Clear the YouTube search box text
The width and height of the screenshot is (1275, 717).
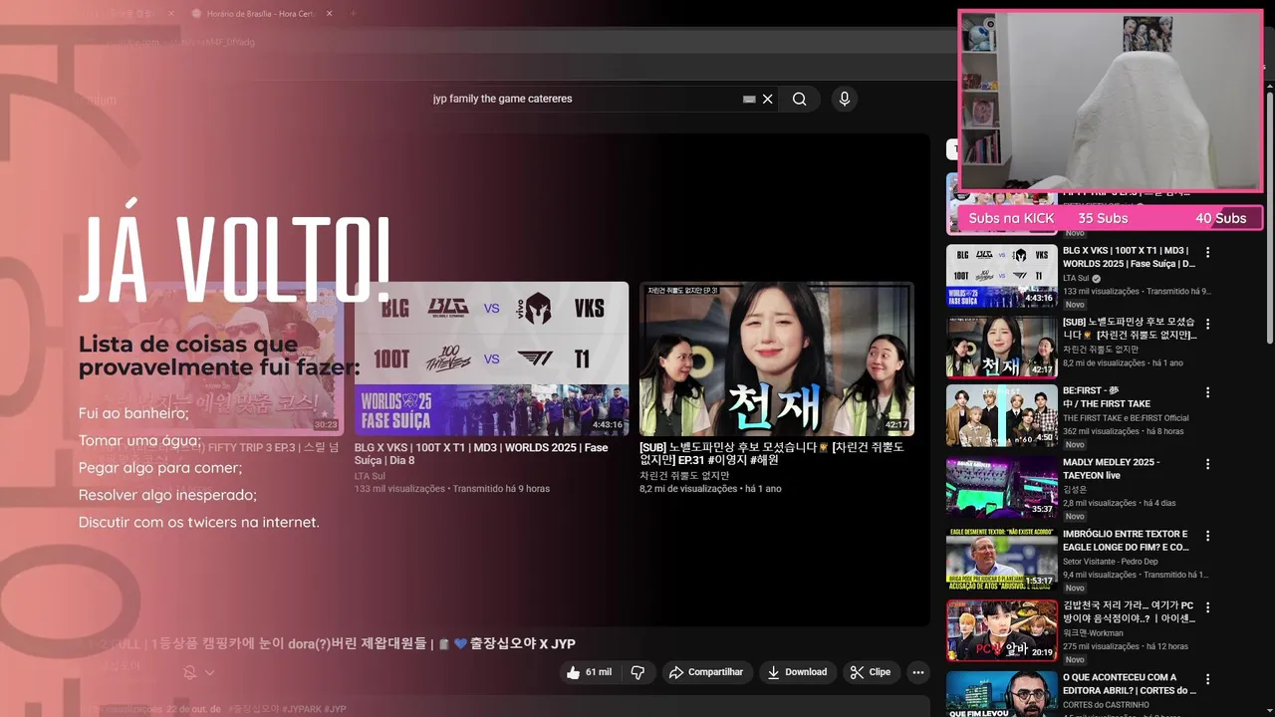(768, 99)
